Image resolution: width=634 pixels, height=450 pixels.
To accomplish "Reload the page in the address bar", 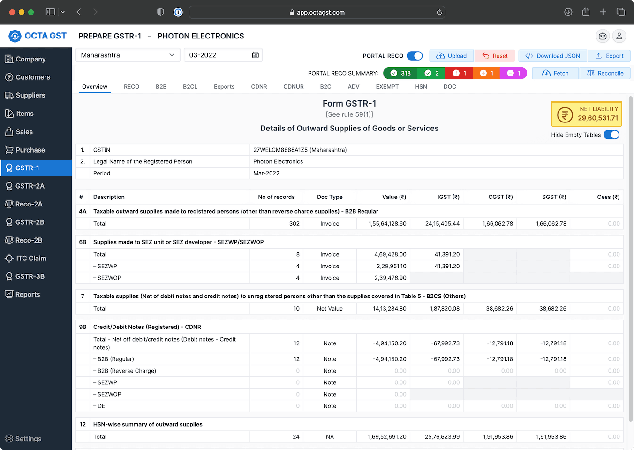I will [439, 12].
